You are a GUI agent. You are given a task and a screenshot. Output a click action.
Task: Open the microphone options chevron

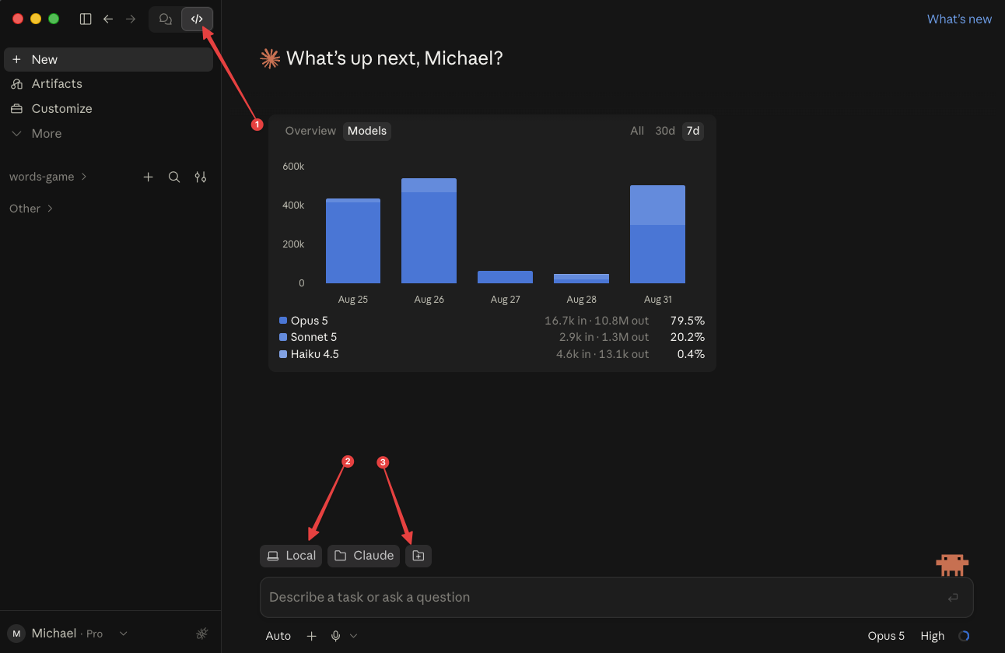point(354,636)
